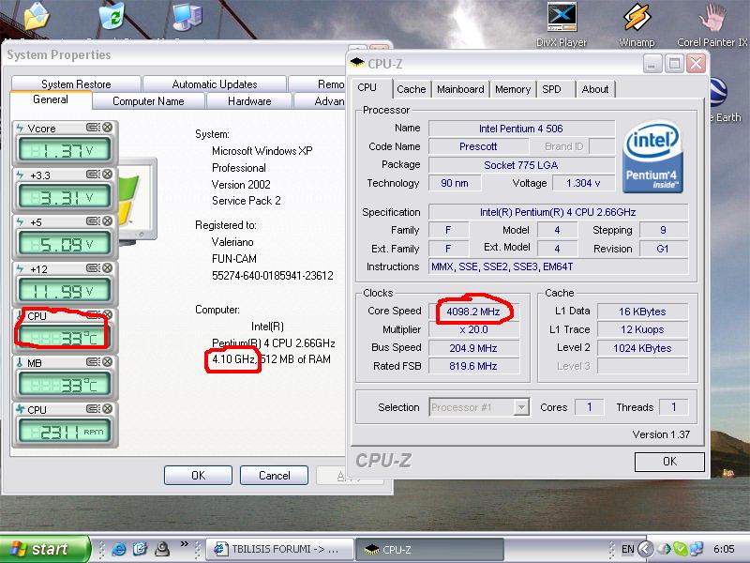Switch to TBILISIS FORUMI taskbar window
Viewport: 750px width, 563px height.
tap(279, 549)
